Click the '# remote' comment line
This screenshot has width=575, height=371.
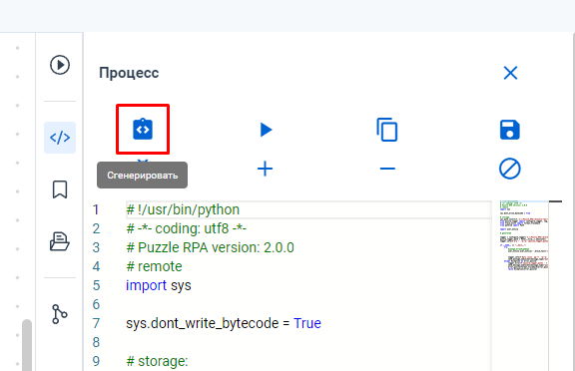point(154,266)
